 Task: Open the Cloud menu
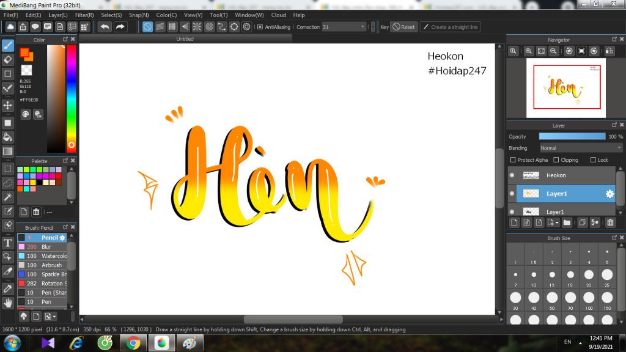(x=278, y=15)
